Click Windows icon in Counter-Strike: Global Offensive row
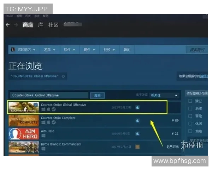The height and width of the screenshot is (170, 212). point(43,109)
